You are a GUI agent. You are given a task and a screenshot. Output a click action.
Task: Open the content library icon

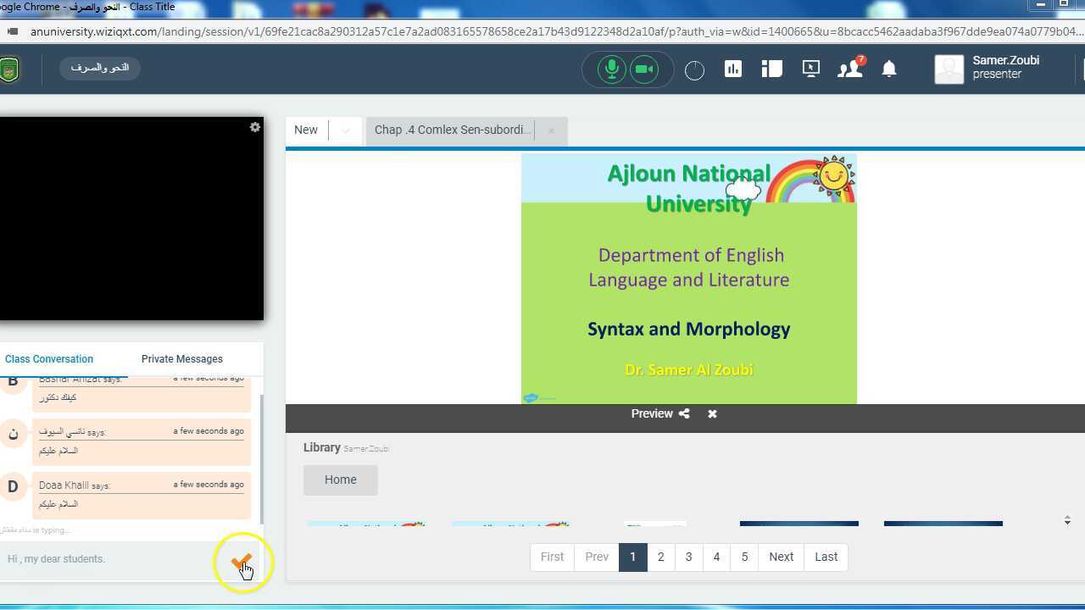tap(771, 69)
